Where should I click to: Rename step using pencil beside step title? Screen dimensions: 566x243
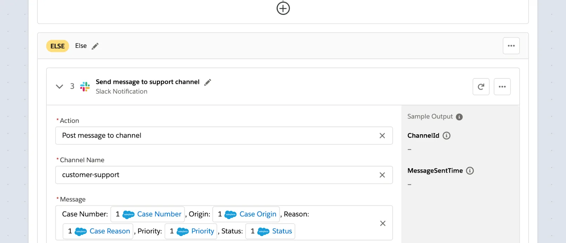click(208, 82)
